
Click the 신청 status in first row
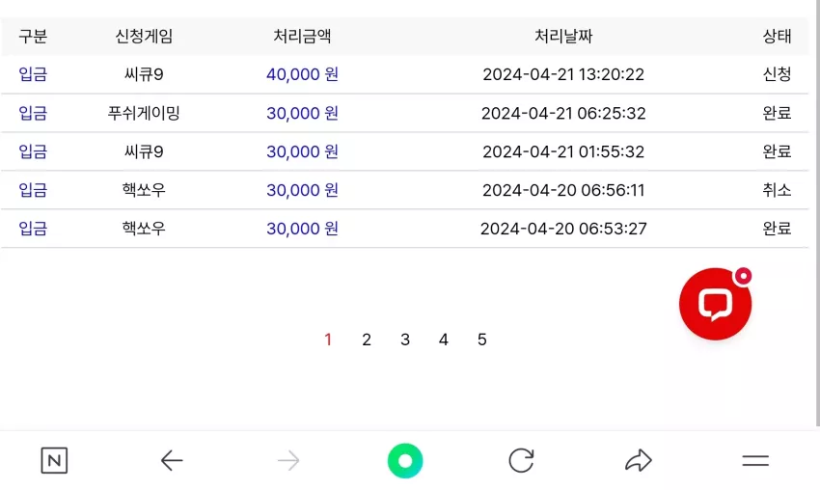(x=777, y=74)
